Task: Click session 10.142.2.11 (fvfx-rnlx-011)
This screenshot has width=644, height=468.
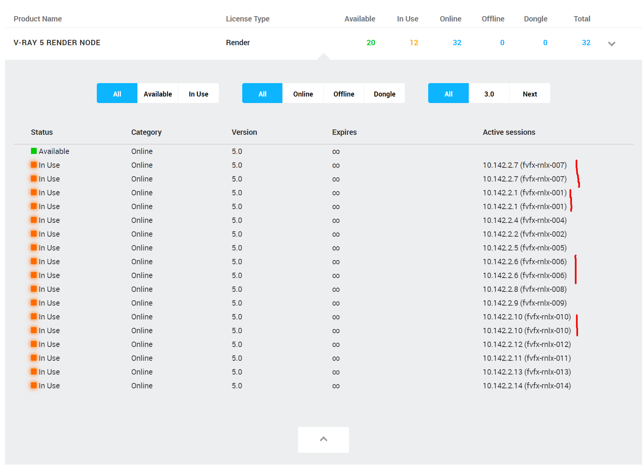Action: click(527, 358)
